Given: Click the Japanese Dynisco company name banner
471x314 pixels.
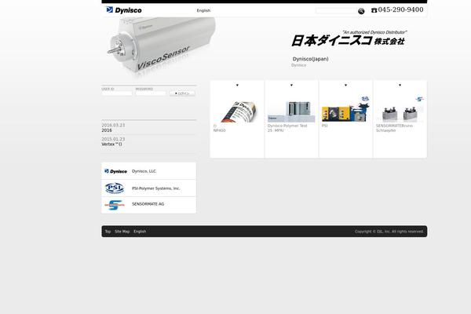Looking at the screenshot, I should tap(349, 38).
